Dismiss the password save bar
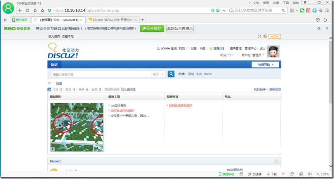334x179 pixels. 327,28
